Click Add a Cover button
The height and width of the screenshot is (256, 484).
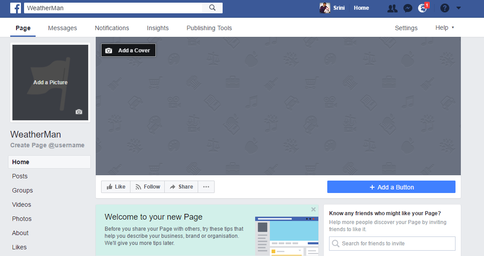tap(128, 50)
